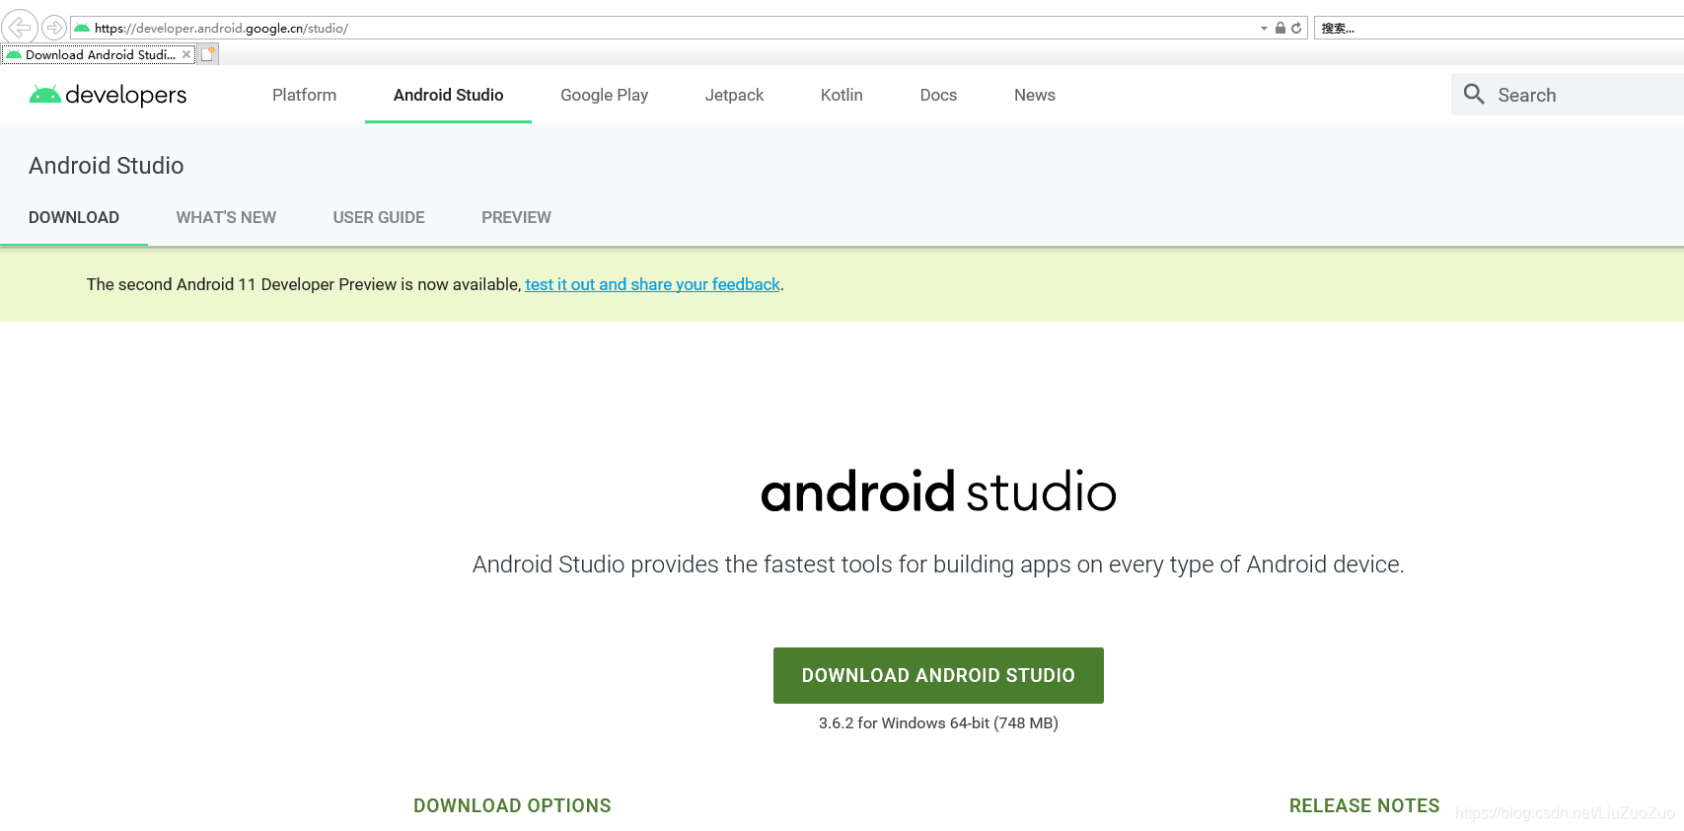Click 'test it out and share your feedback' link

coord(652,284)
